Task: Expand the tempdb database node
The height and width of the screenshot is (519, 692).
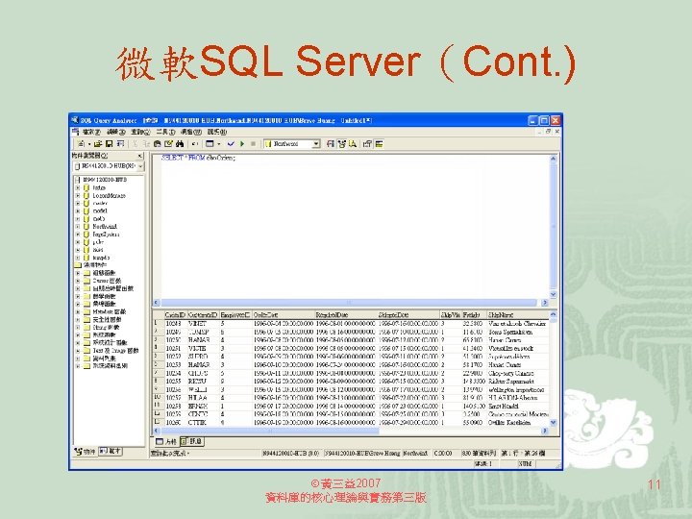Action: (78, 258)
